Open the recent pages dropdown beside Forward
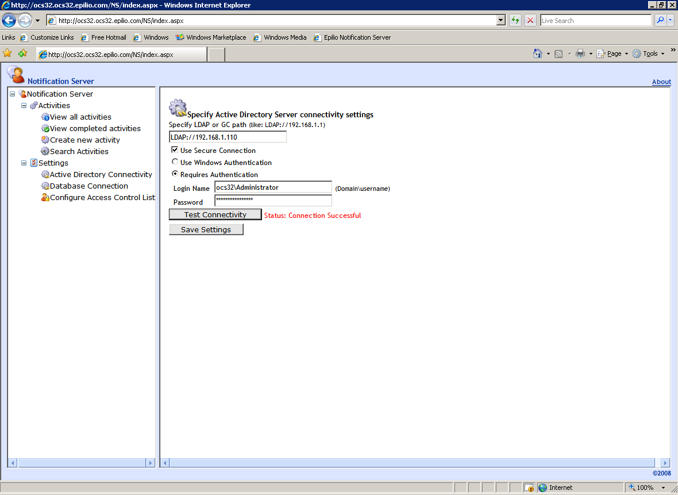 click(37, 20)
